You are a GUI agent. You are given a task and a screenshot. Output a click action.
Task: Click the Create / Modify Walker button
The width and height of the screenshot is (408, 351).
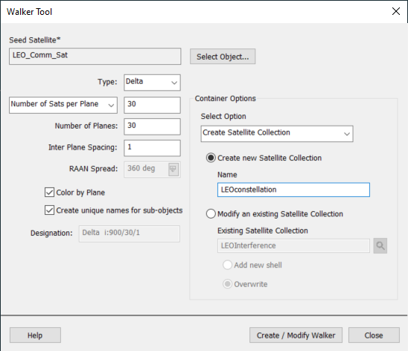click(x=296, y=335)
